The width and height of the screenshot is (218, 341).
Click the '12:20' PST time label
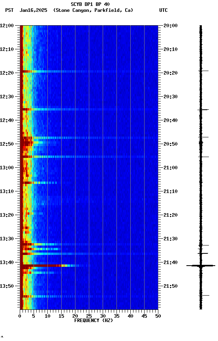7,73
